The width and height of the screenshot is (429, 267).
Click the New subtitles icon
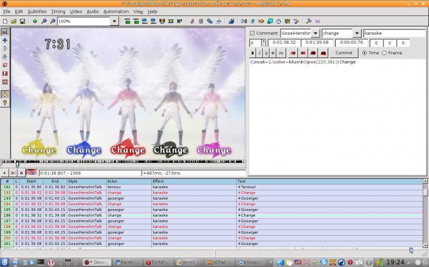pyautogui.click(x=5, y=21)
